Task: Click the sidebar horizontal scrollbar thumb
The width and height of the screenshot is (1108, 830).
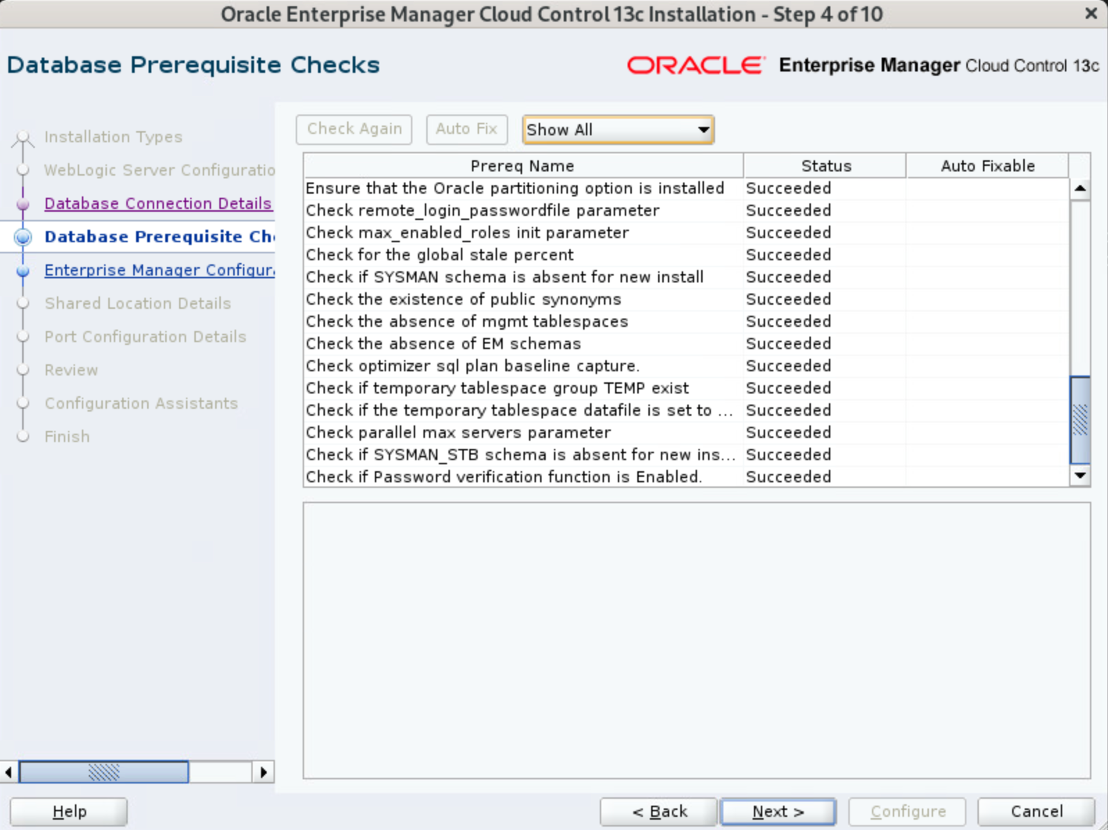Action: tap(103, 772)
